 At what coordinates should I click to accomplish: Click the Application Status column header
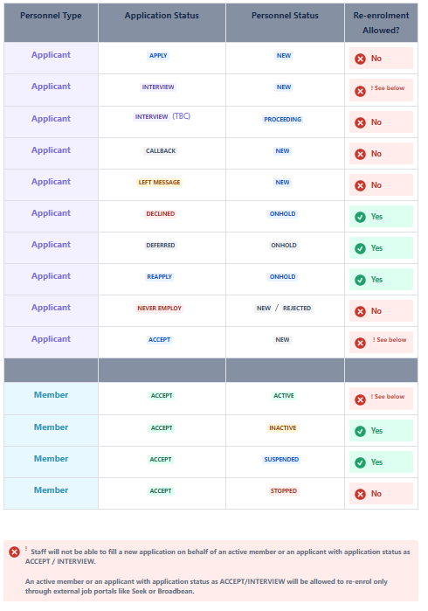[x=162, y=16]
